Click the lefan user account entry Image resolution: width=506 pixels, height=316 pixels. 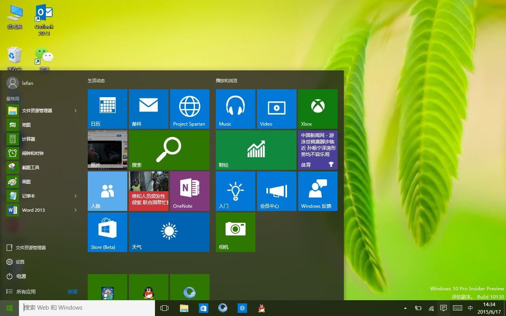pyautogui.click(x=22, y=83)
